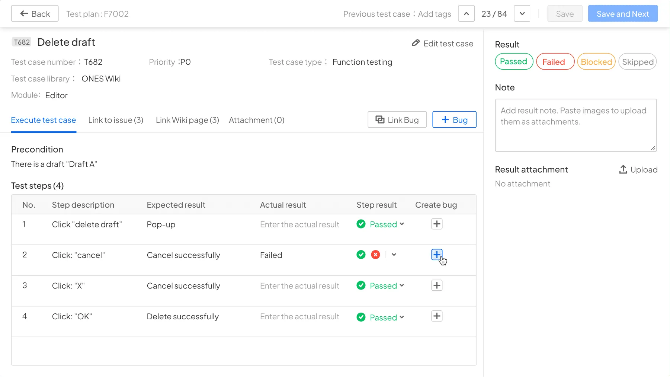The image size is (670, 377).
Task: Click green check icon for step 4
Action: [361, 317]
